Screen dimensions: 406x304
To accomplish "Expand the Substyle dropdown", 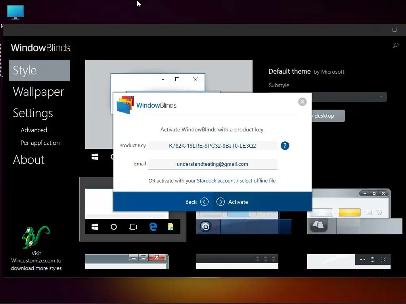I will pos(328,97).
